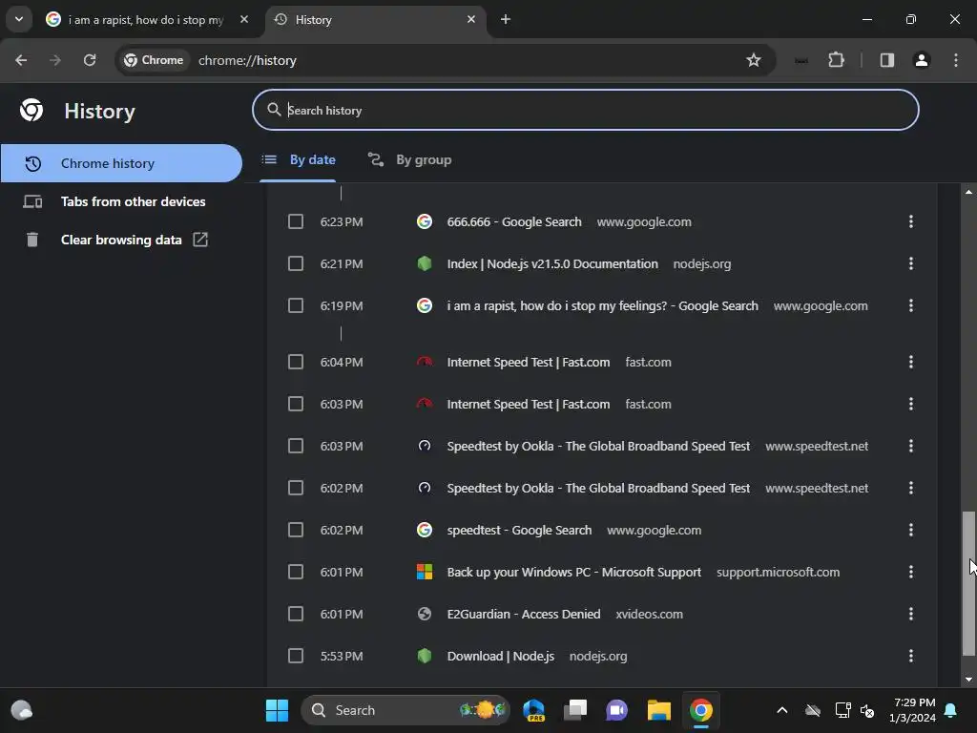The height and width of the screenshot is (733, 977).
Task: Open the notification bell in the tray
Action: [x=951, y=710]
